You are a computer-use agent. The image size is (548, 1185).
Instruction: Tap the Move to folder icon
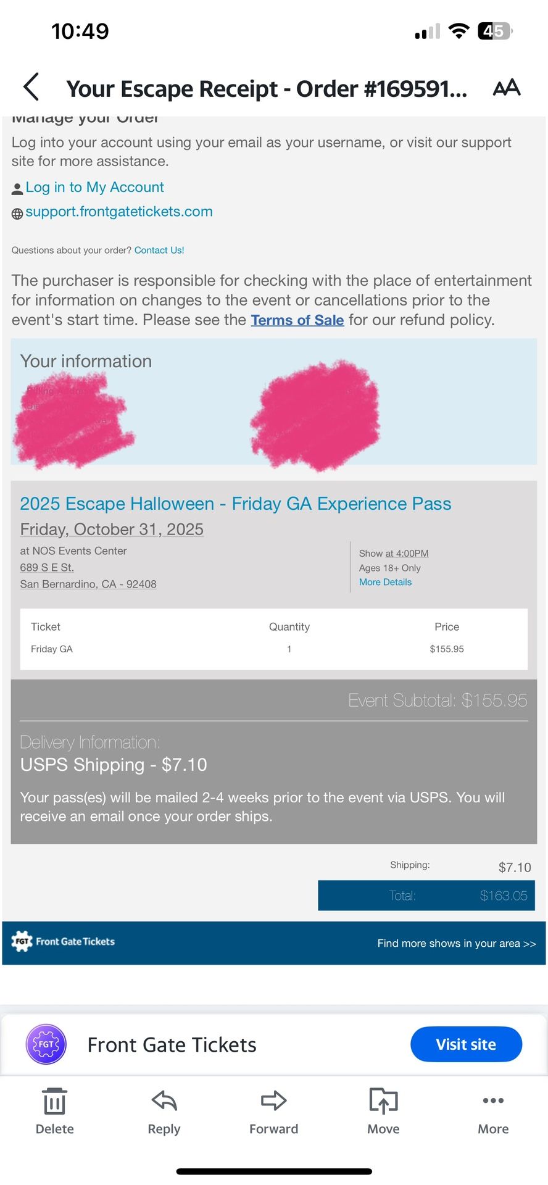point(383,1101)
